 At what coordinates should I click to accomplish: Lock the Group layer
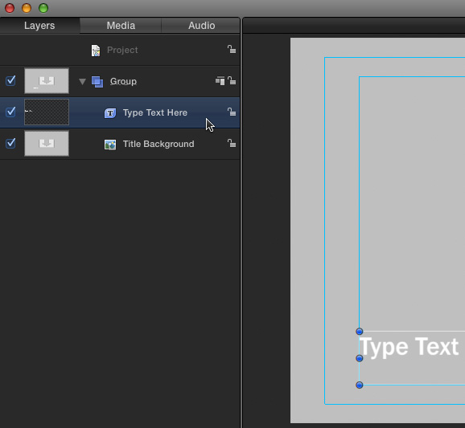(x=232, y=80)
